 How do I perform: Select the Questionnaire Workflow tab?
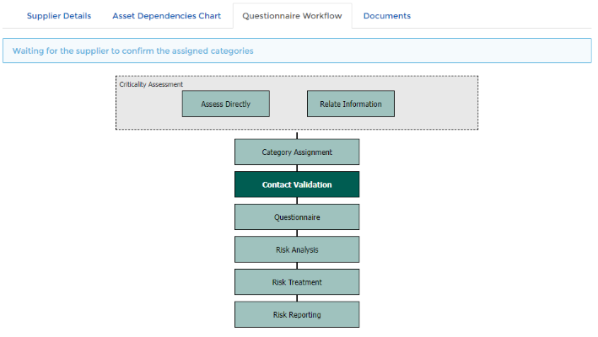pos(292,16)
